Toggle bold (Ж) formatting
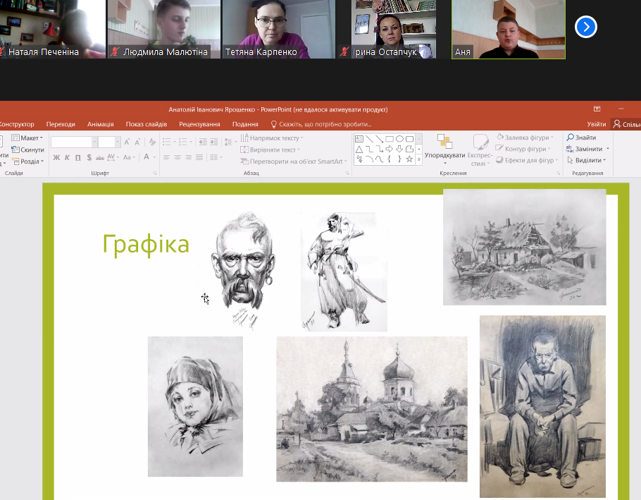Viewport: 641px width, 500px height. 56,157
